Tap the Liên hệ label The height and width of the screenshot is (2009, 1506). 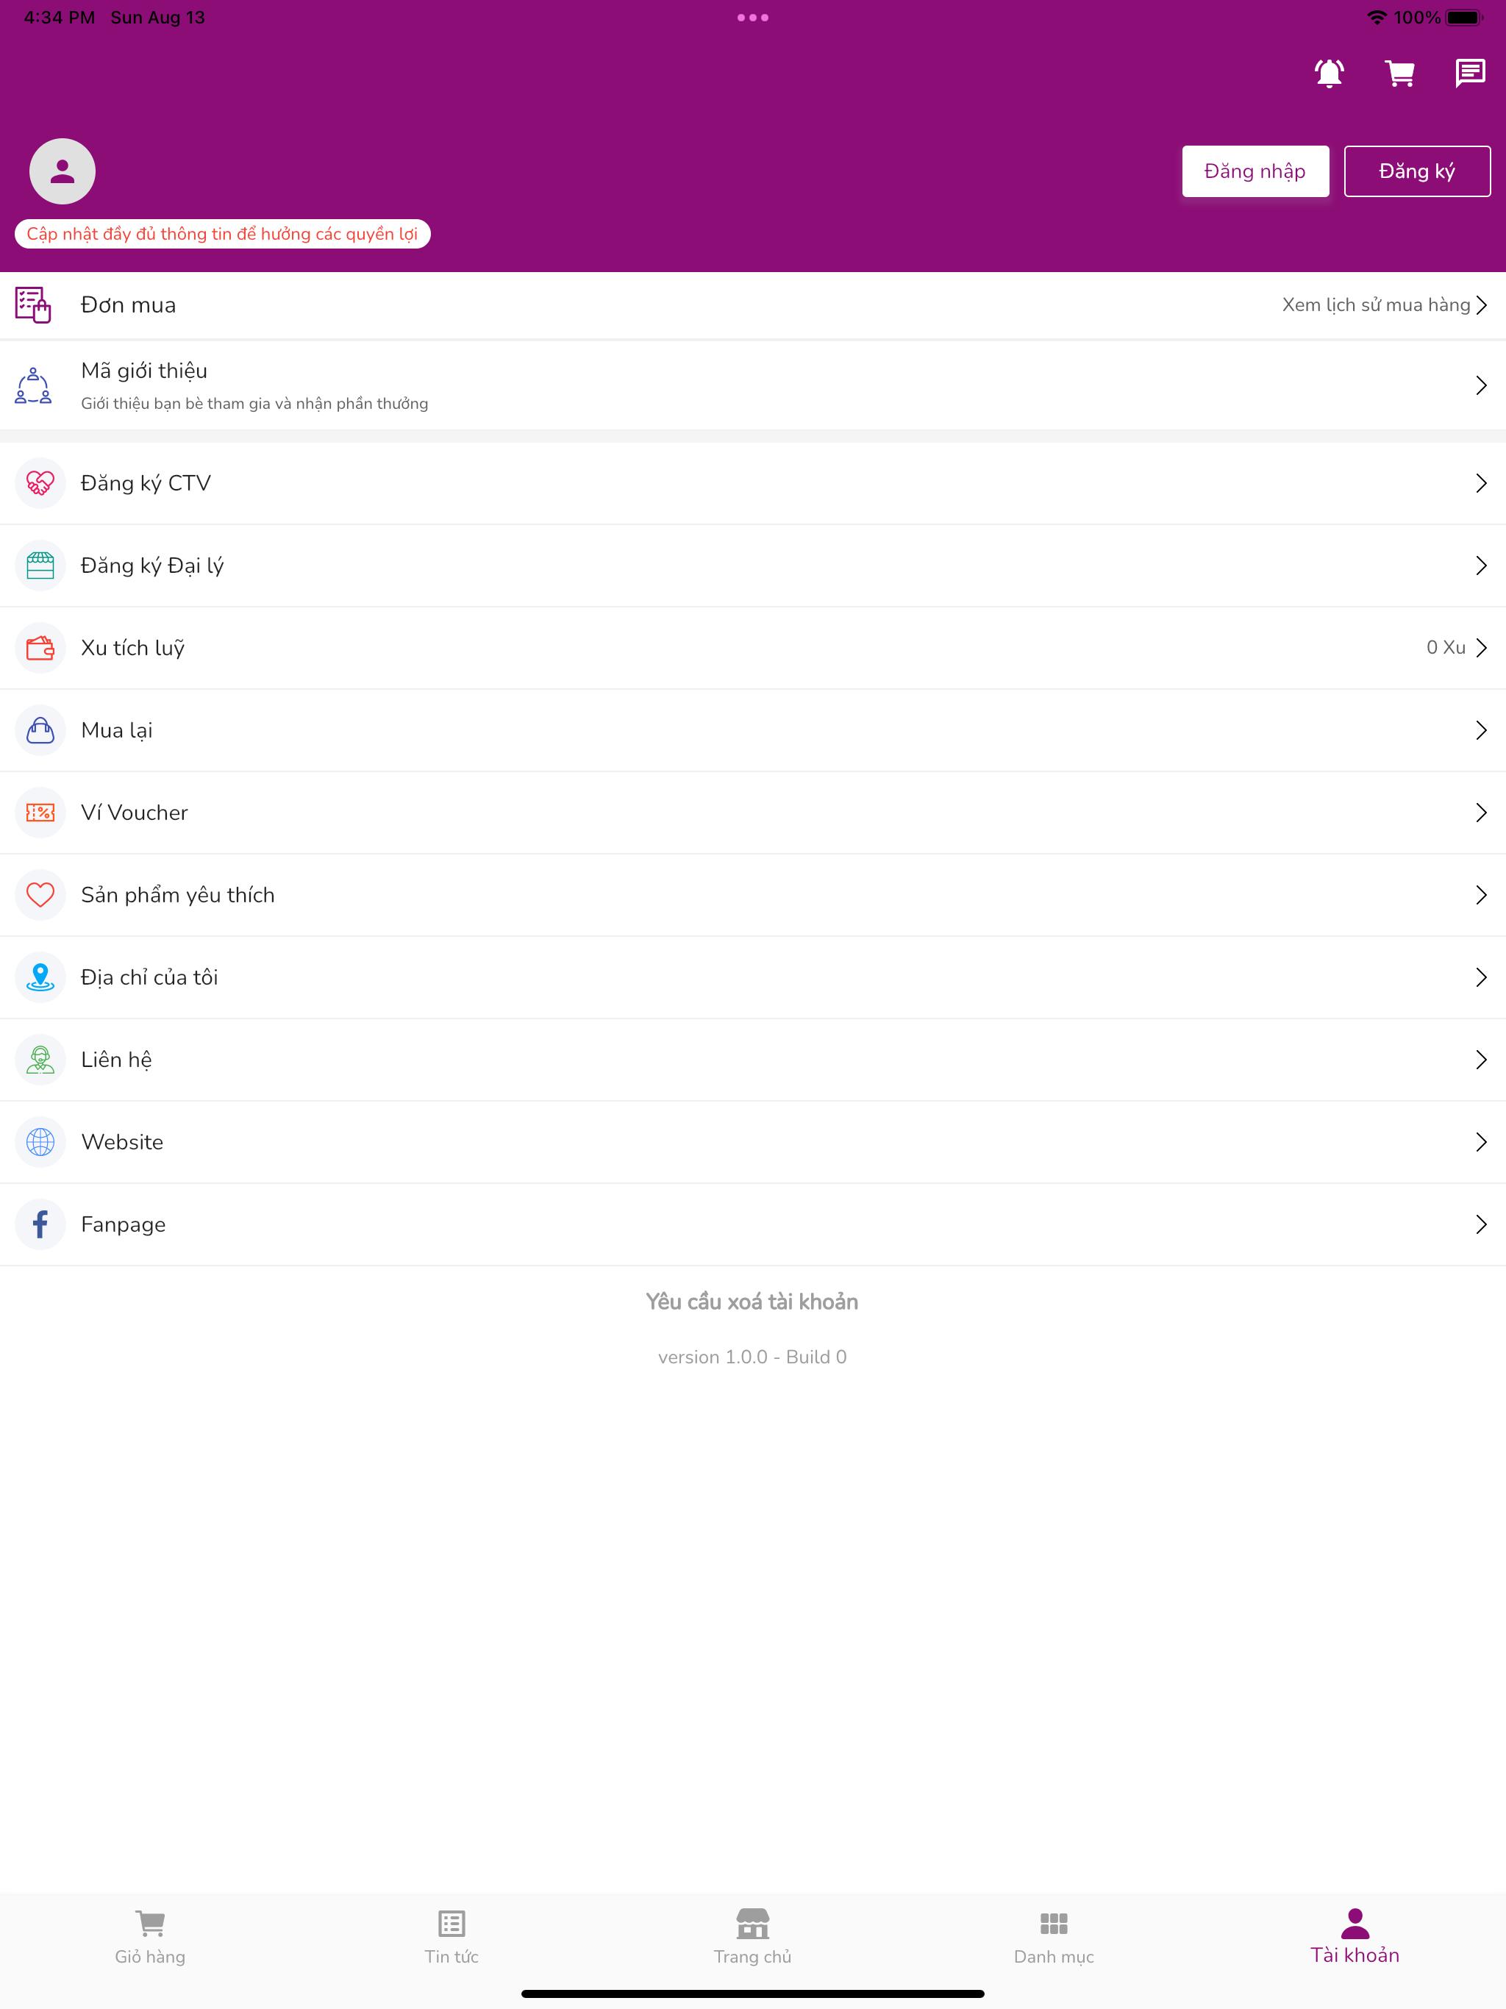pos(115,1060)
